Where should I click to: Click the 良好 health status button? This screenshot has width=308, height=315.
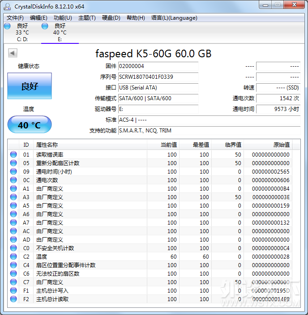click(x=30, y=86)
